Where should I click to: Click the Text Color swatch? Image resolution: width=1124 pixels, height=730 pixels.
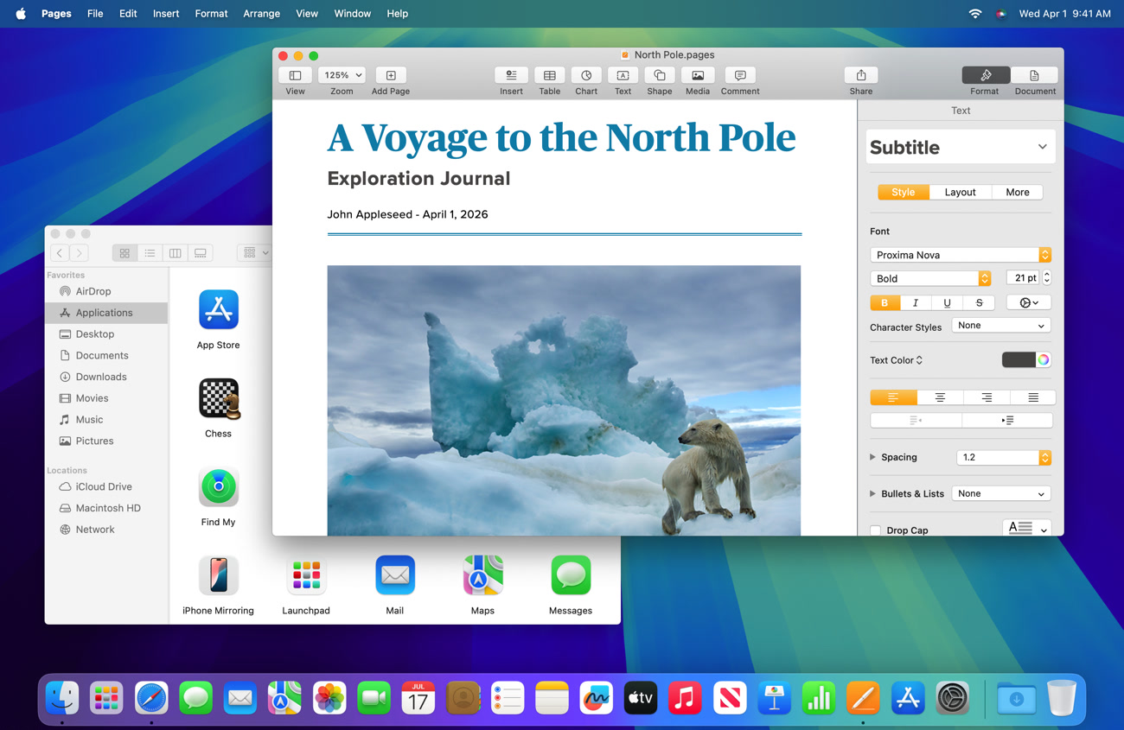1018,360
